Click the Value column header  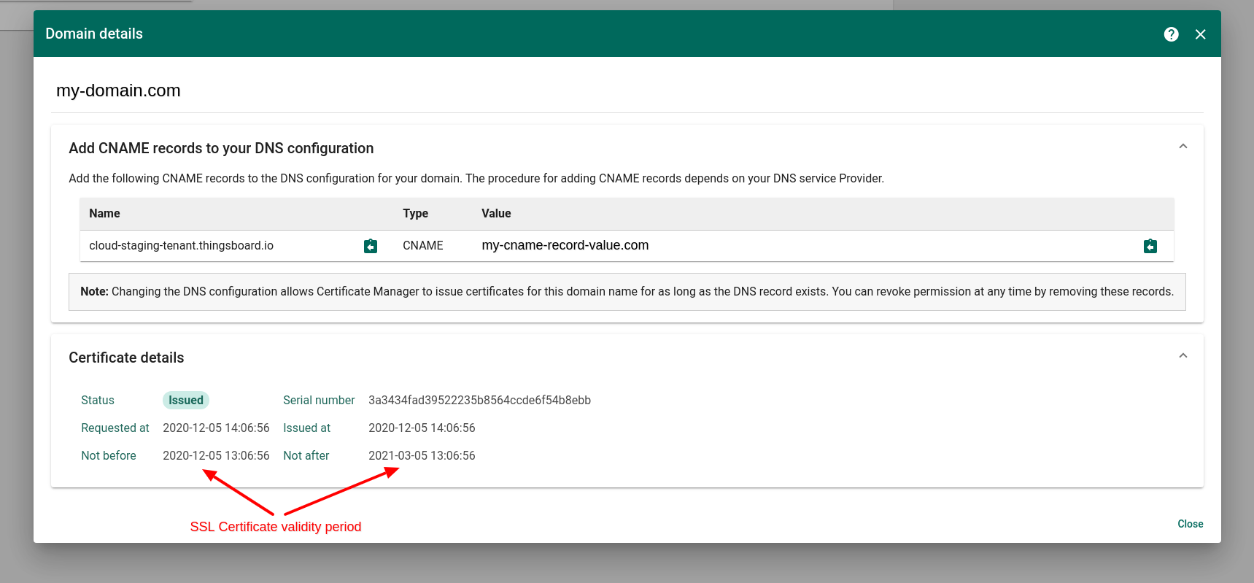[496, 214]
